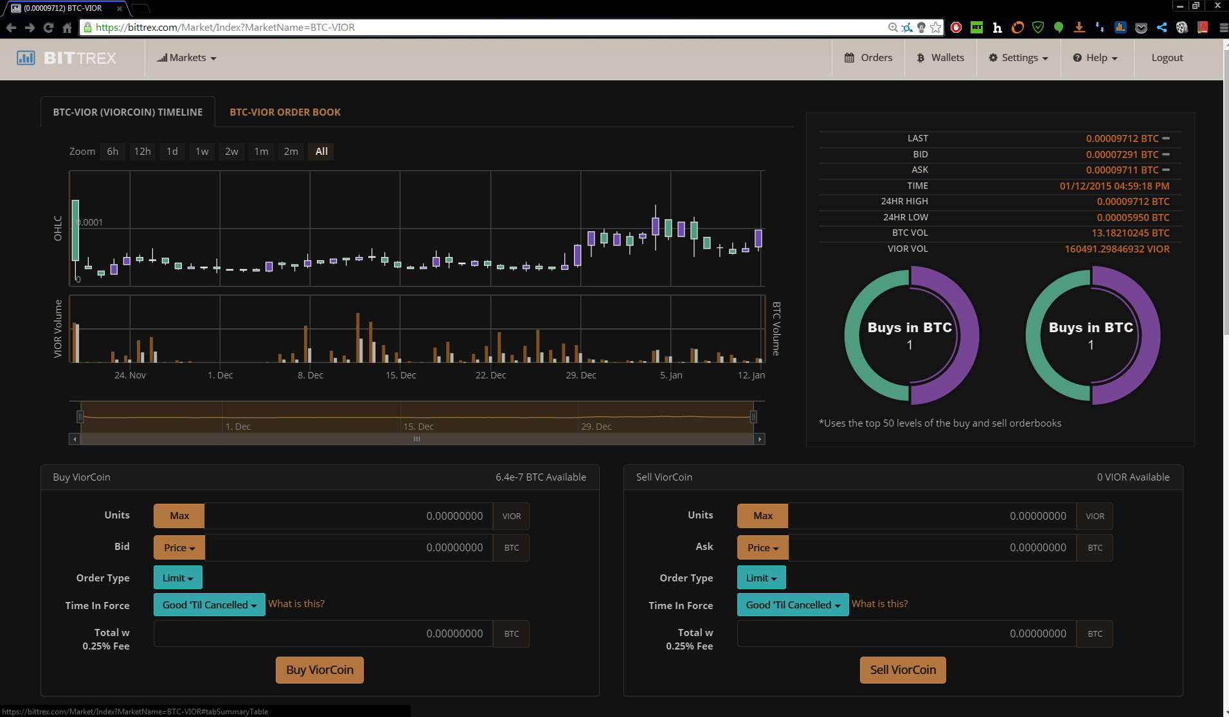Expand the Settings dropdown menu
The image size is (1229, 717).
[x=1018, y=58]
